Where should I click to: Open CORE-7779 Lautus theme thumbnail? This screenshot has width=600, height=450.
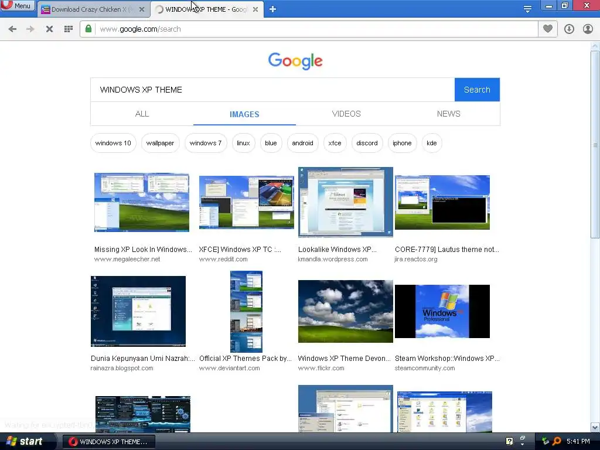(x=442, y=202)
